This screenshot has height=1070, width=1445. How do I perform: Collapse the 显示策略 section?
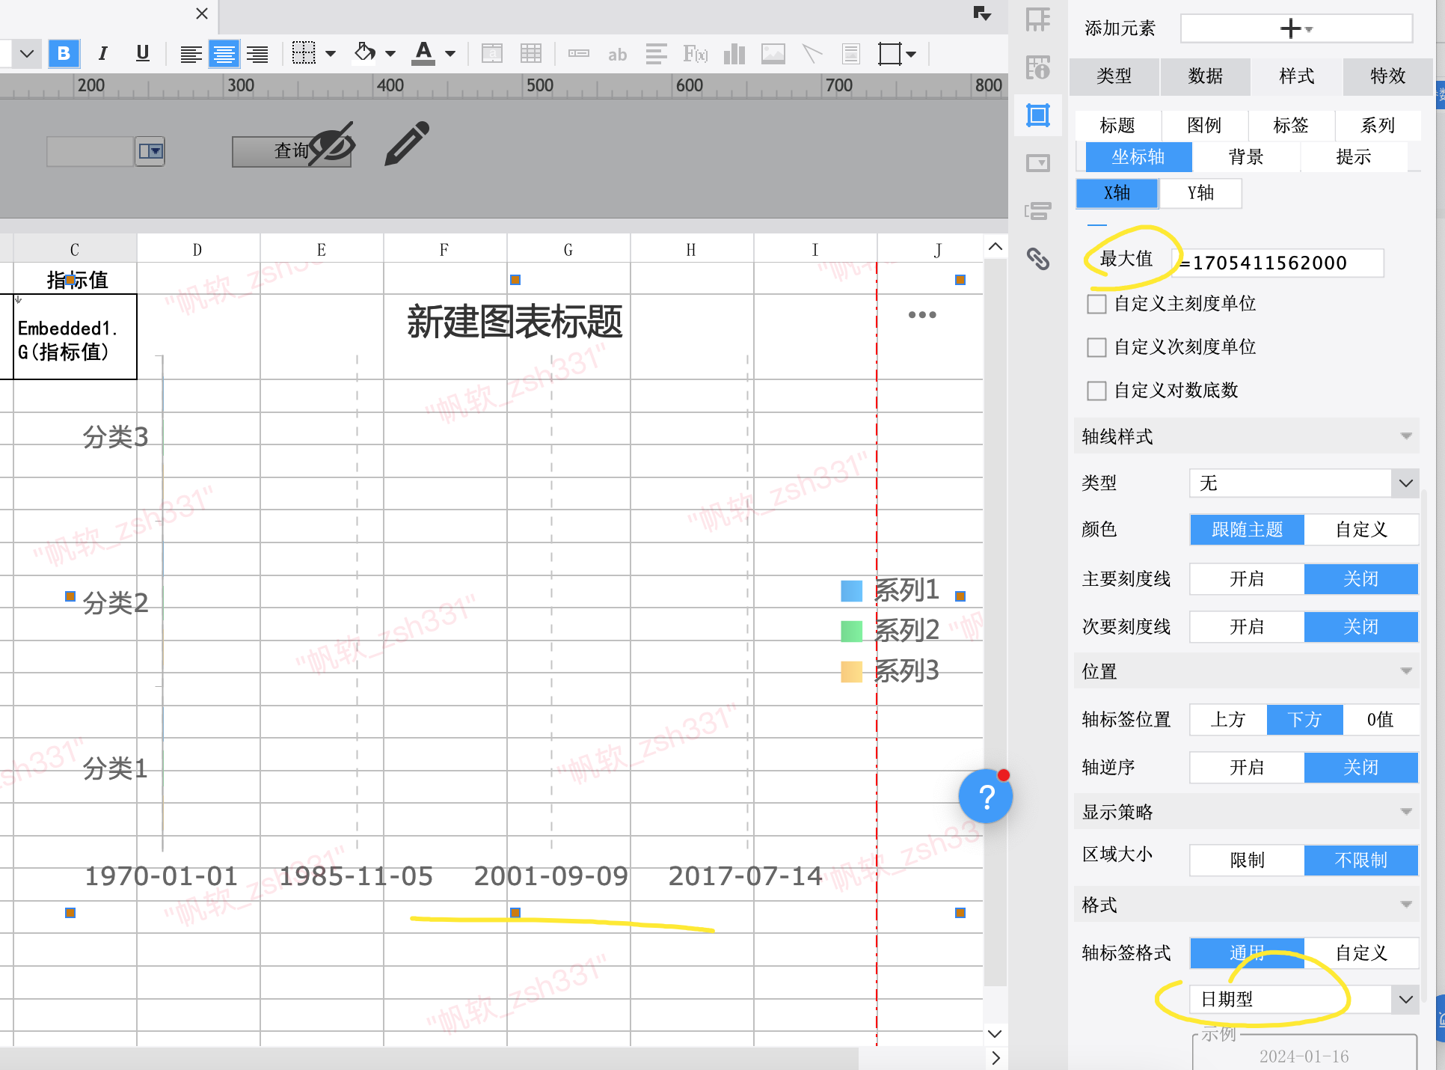[1406, 812]
